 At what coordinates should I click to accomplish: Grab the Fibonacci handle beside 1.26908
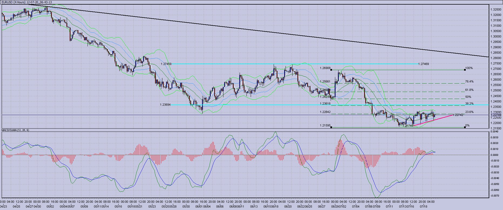click(x=331, y=70)
